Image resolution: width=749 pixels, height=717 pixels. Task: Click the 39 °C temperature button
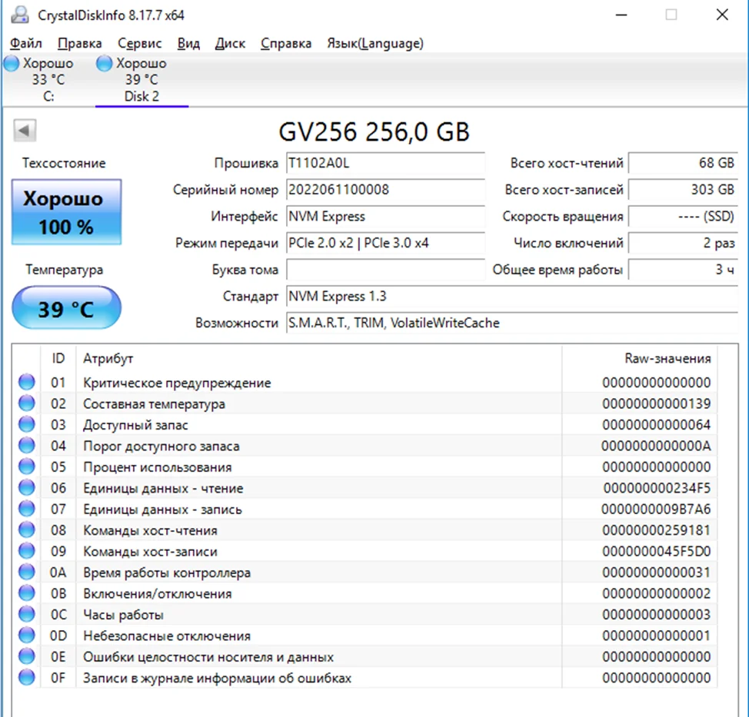[66, 309]
